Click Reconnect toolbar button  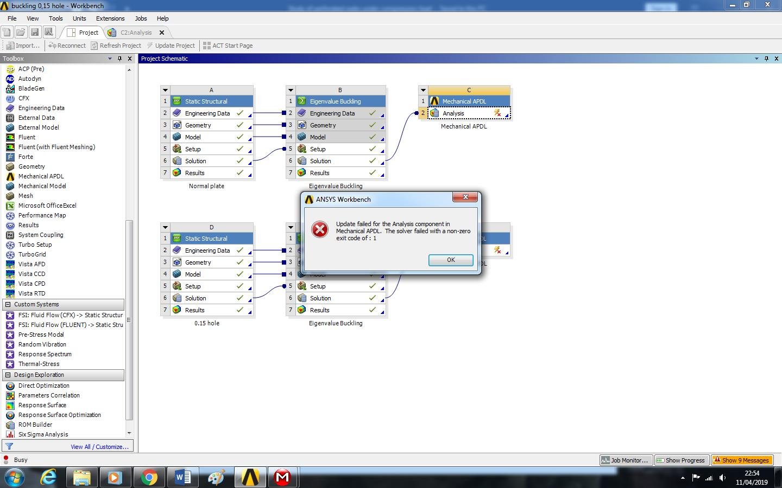[x=67, y=46]
